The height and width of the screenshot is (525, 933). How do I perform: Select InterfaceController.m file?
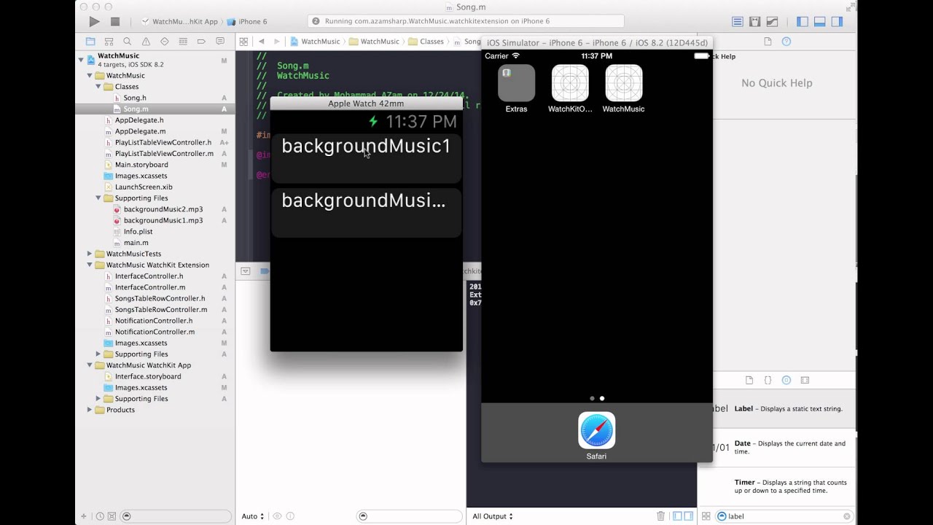click(x=150, y=287)
